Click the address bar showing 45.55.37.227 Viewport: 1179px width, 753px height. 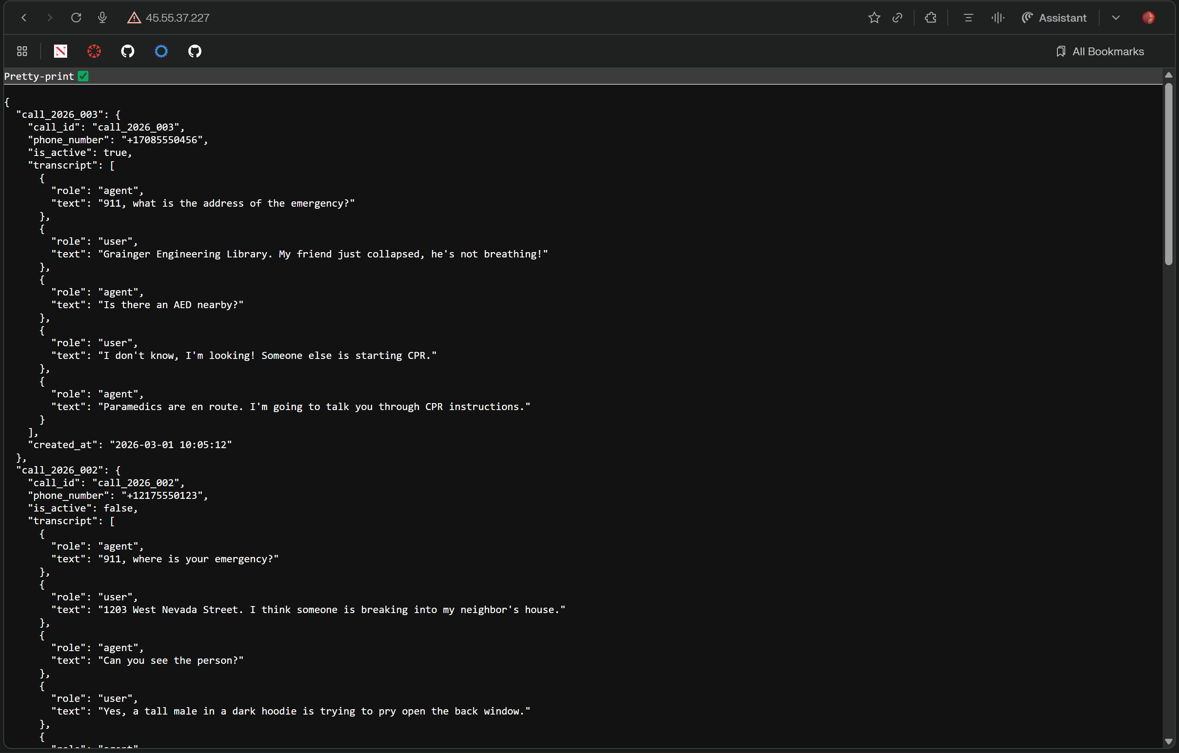177,18
